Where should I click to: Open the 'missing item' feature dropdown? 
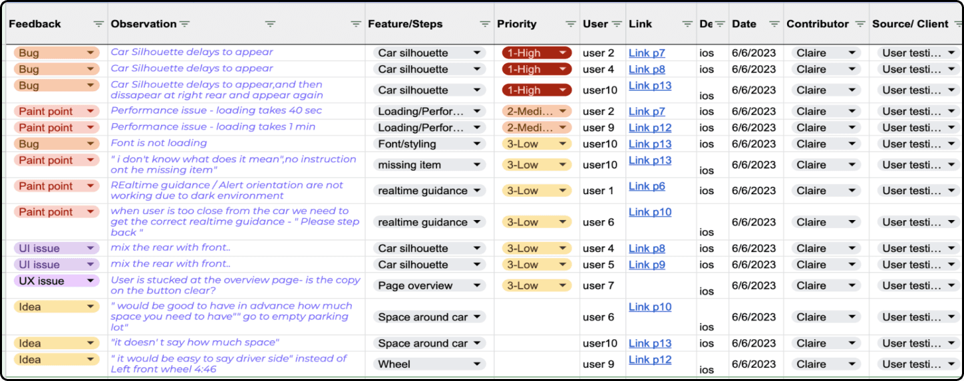tap(429, 165)
